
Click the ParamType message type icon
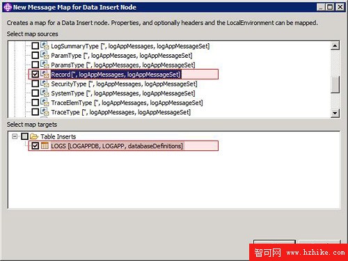[45, 55]
